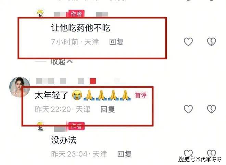This screenshot has width=226, height=165.
Task: Like the '太年轻了' comment
Action: 188,109
